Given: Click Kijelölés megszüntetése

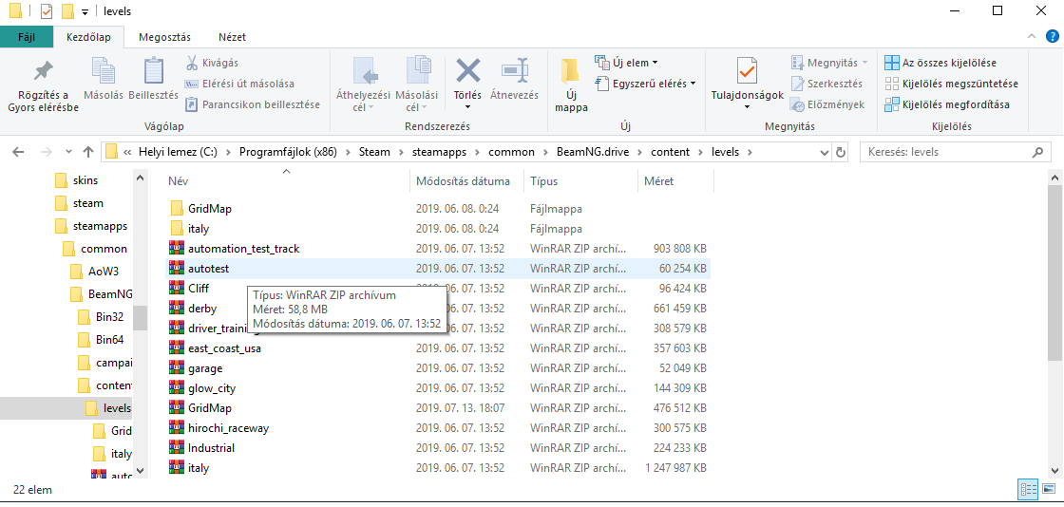Looking at the screenshot, I should pos(951,84).
